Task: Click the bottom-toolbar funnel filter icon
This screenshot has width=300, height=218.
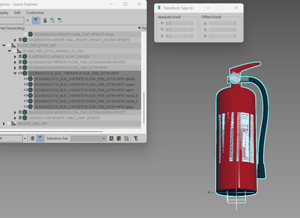Action: 136,138
